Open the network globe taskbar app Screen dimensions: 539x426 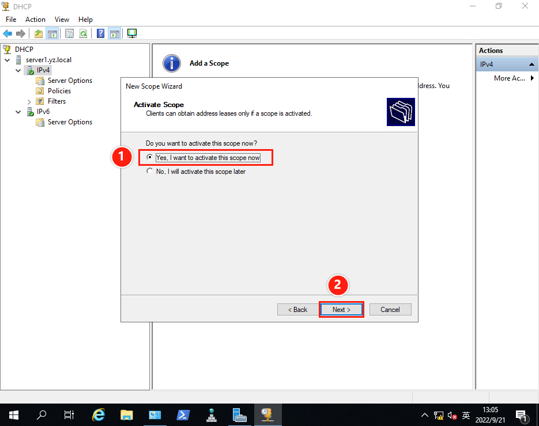(212, 415)
